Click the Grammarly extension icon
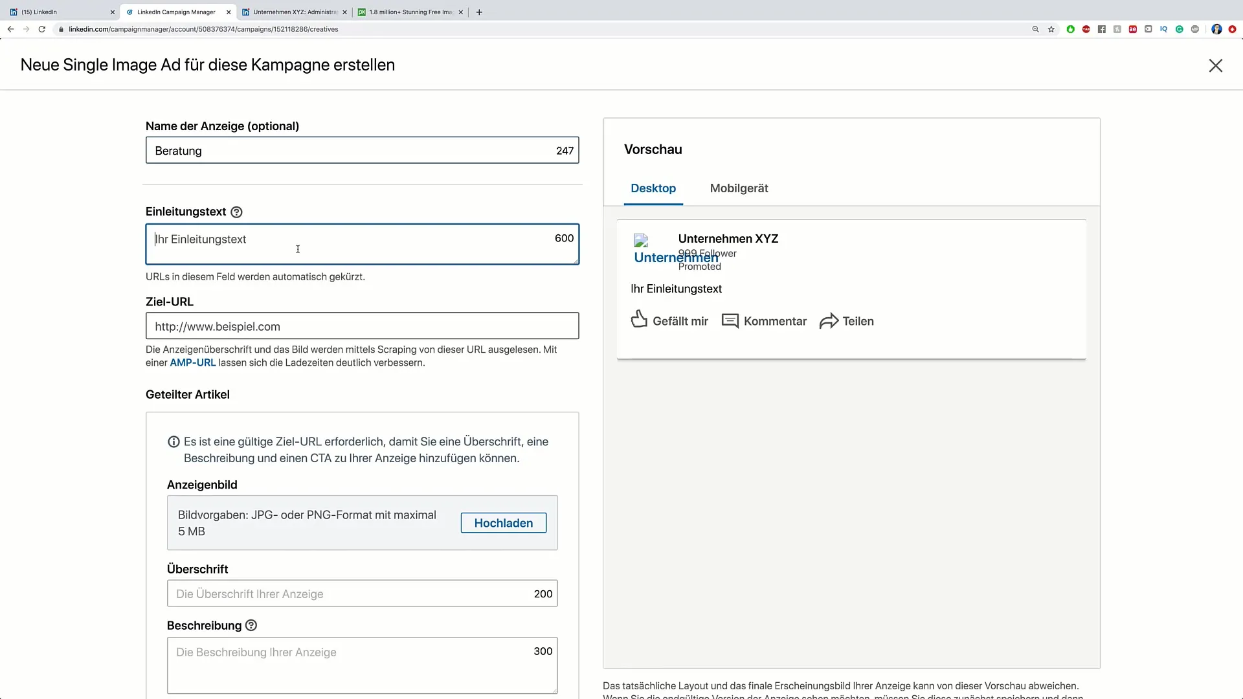 1179,29
